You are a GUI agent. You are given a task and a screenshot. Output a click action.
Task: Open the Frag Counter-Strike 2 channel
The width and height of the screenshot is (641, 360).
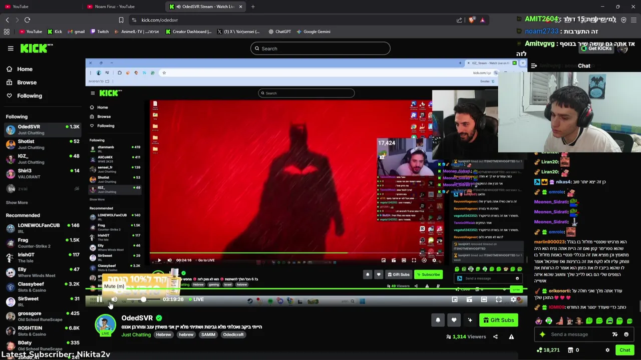pyautogui.click(x=43, y=243)
